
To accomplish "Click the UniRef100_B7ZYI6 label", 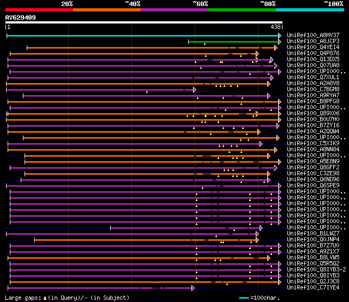I will click(x=313, y=125).
